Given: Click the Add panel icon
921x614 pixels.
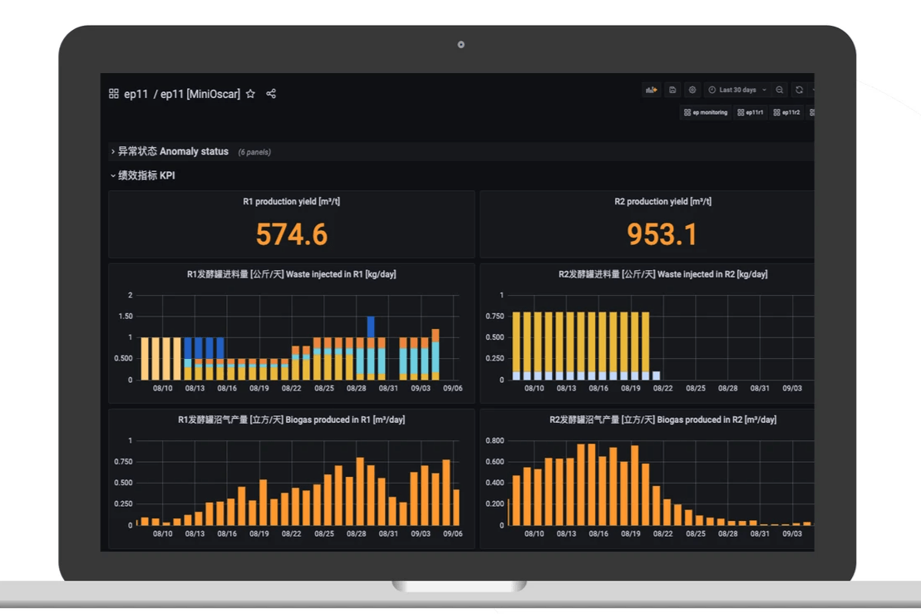Looking at the screenshot, I should (x=651, y=90).
